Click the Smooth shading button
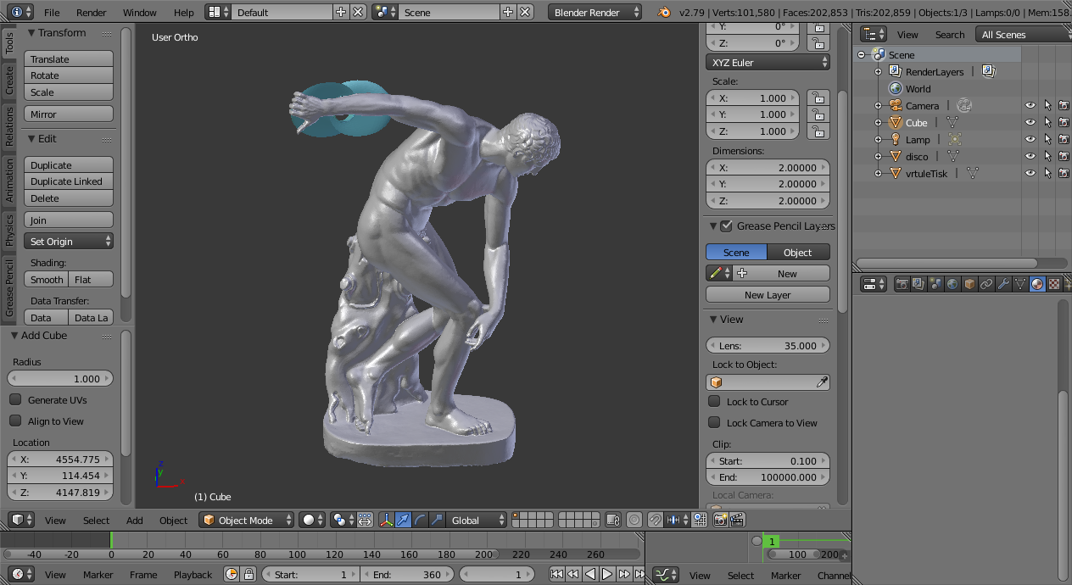The image size is (1072, 585). click(47, 279)
